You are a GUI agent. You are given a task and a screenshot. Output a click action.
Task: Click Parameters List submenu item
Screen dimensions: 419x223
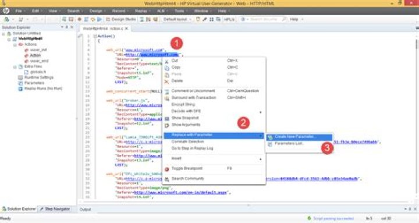tap(299, 144)
